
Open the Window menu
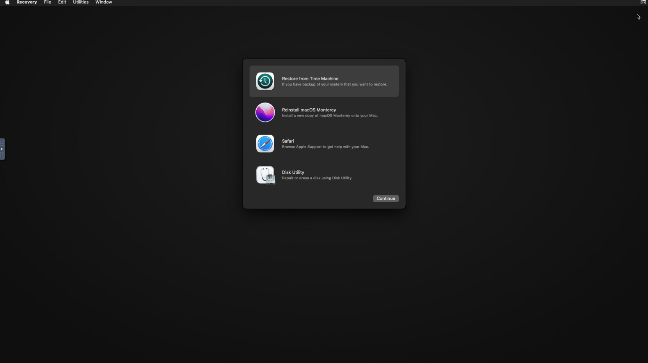click(104, 2)
